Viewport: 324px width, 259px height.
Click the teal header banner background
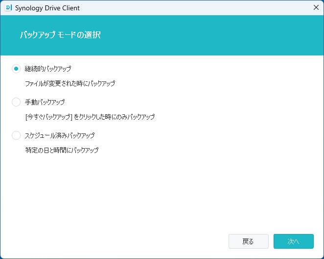coord(220,35)
